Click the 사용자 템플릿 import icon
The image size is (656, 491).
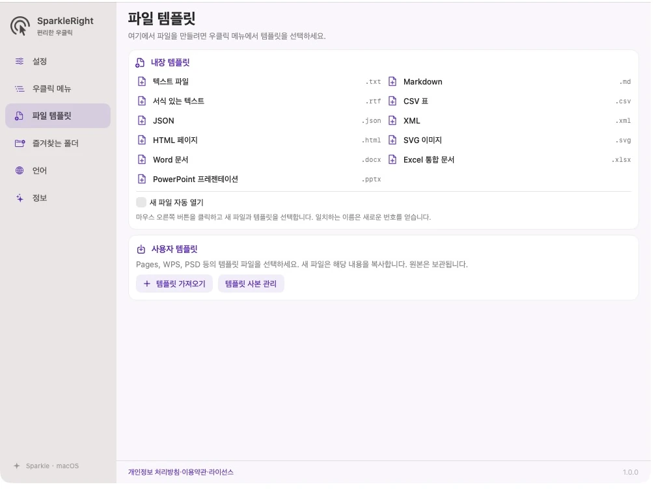pos(141,249)
